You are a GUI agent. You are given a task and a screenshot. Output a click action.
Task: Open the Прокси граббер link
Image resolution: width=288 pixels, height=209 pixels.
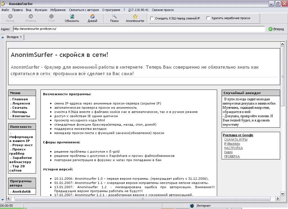[17, 152]
